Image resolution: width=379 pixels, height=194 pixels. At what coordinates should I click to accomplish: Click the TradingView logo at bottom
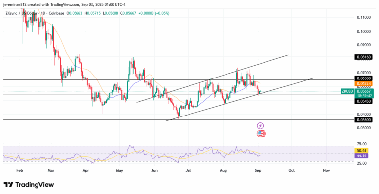[29, 185]
